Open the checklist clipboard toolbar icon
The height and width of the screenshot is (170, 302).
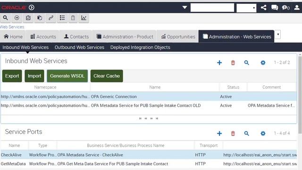tap(28, 18)
